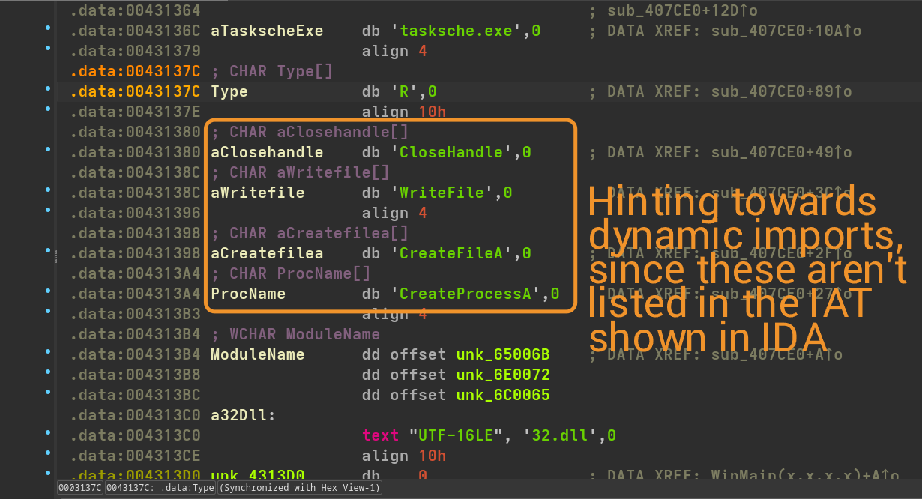
Task: Click the 'Synchronized with Hex View-1' status indicator
Action: coord(300,489)
